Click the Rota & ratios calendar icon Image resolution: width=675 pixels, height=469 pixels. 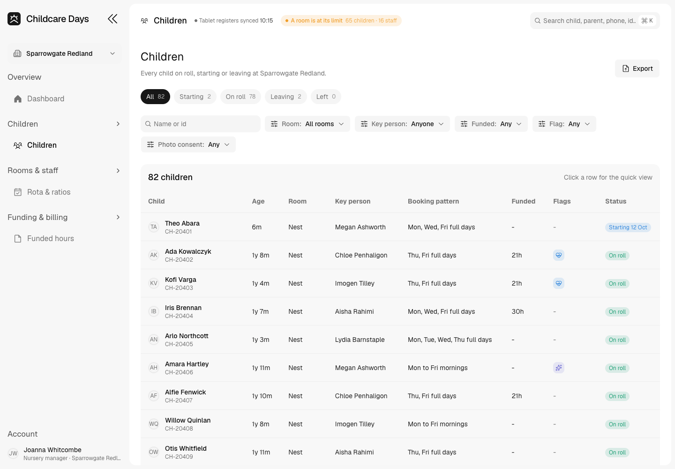[18, 192]
